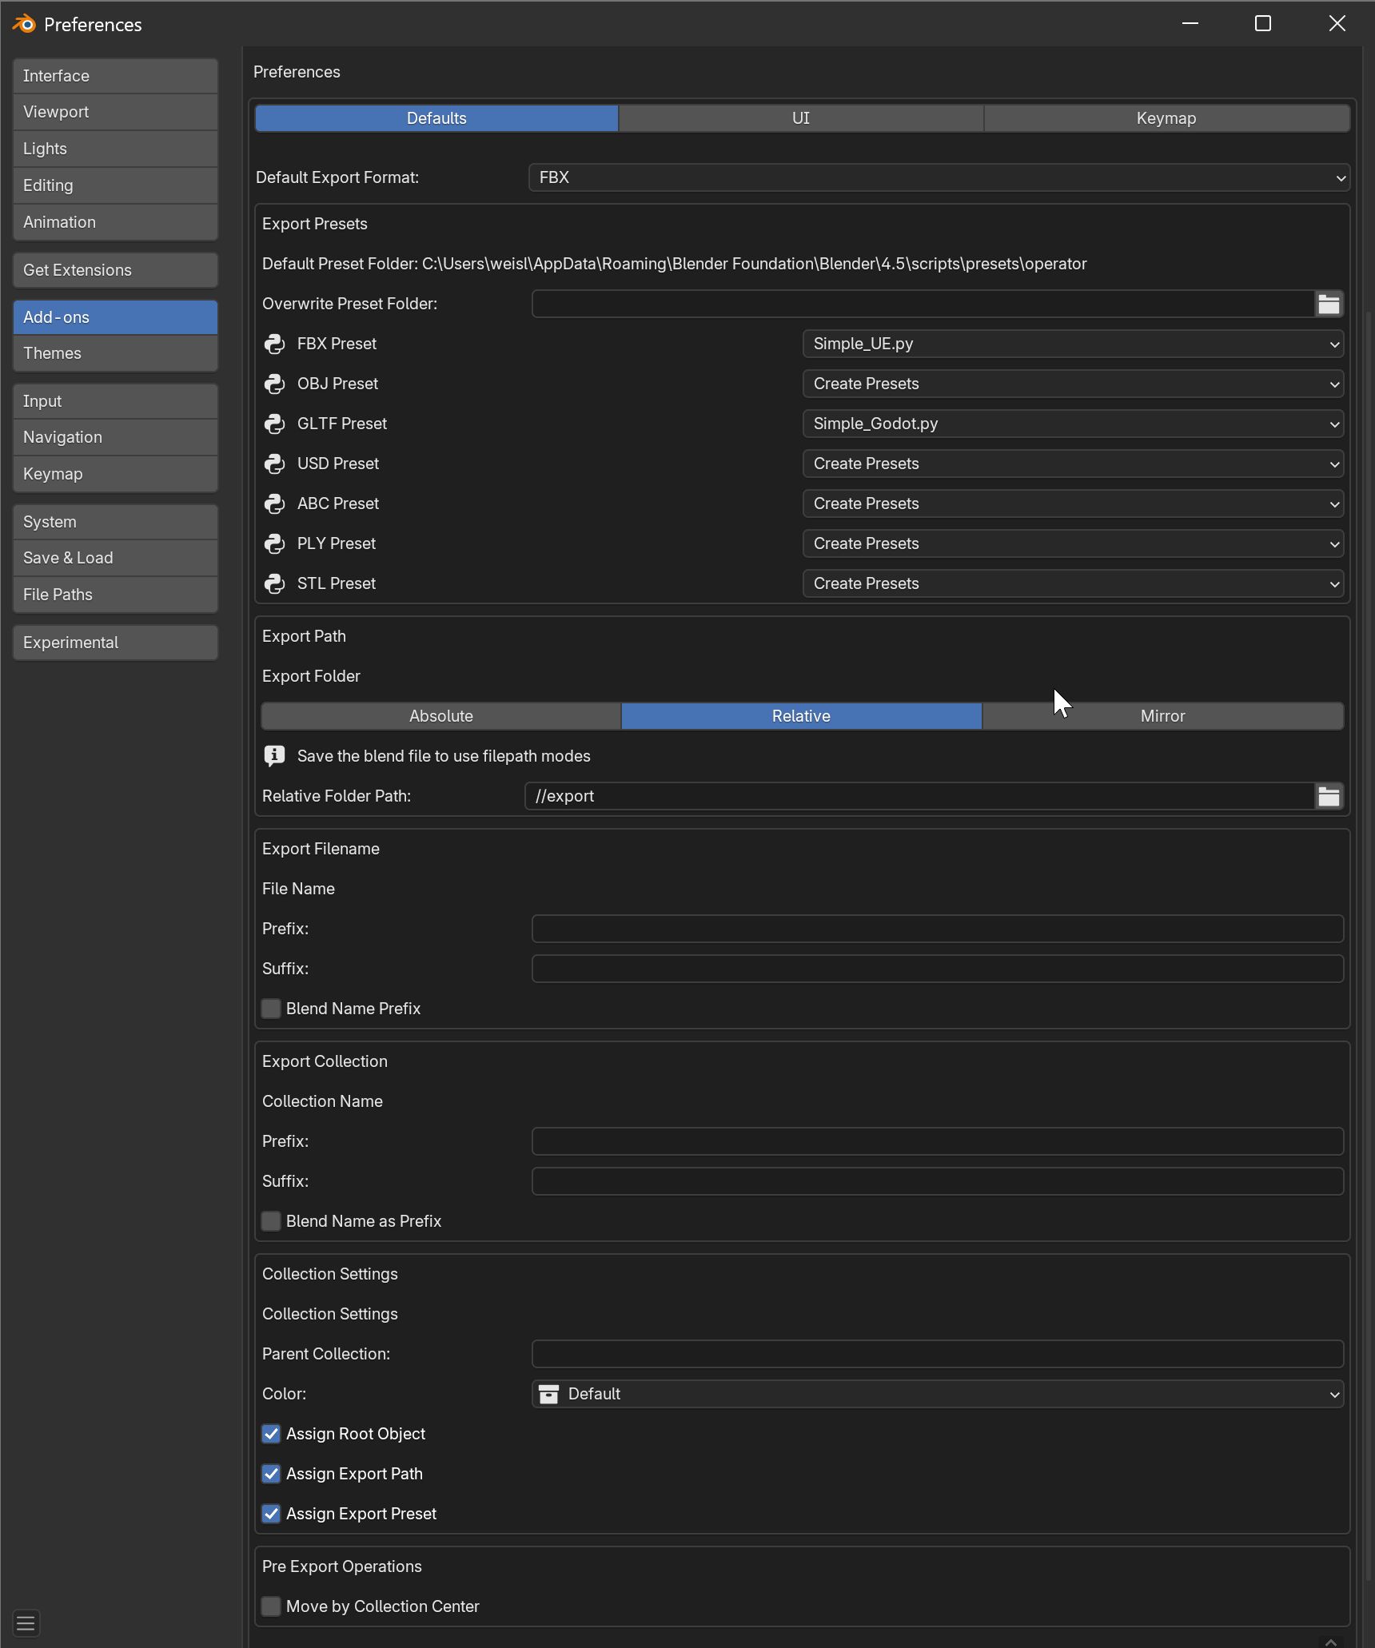This screenshot has width=1375, height=1648.
Task: Switch to the add-on Keymap tab
Action: coord(1166,118)
